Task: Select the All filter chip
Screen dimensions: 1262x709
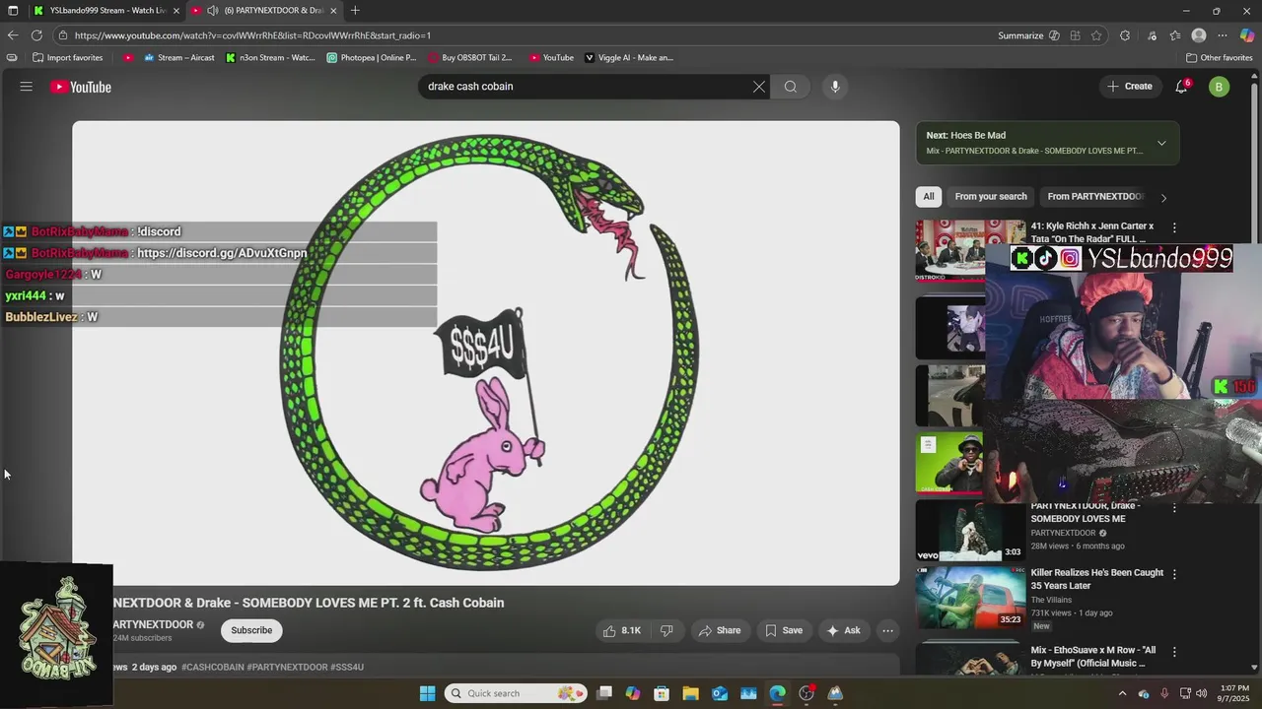Action: [x=928, y=196]
